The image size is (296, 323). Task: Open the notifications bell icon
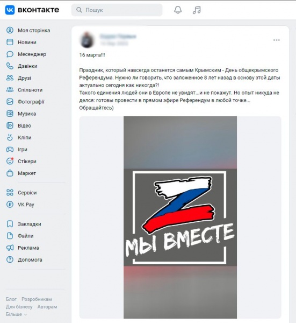(x=178, y=10)
